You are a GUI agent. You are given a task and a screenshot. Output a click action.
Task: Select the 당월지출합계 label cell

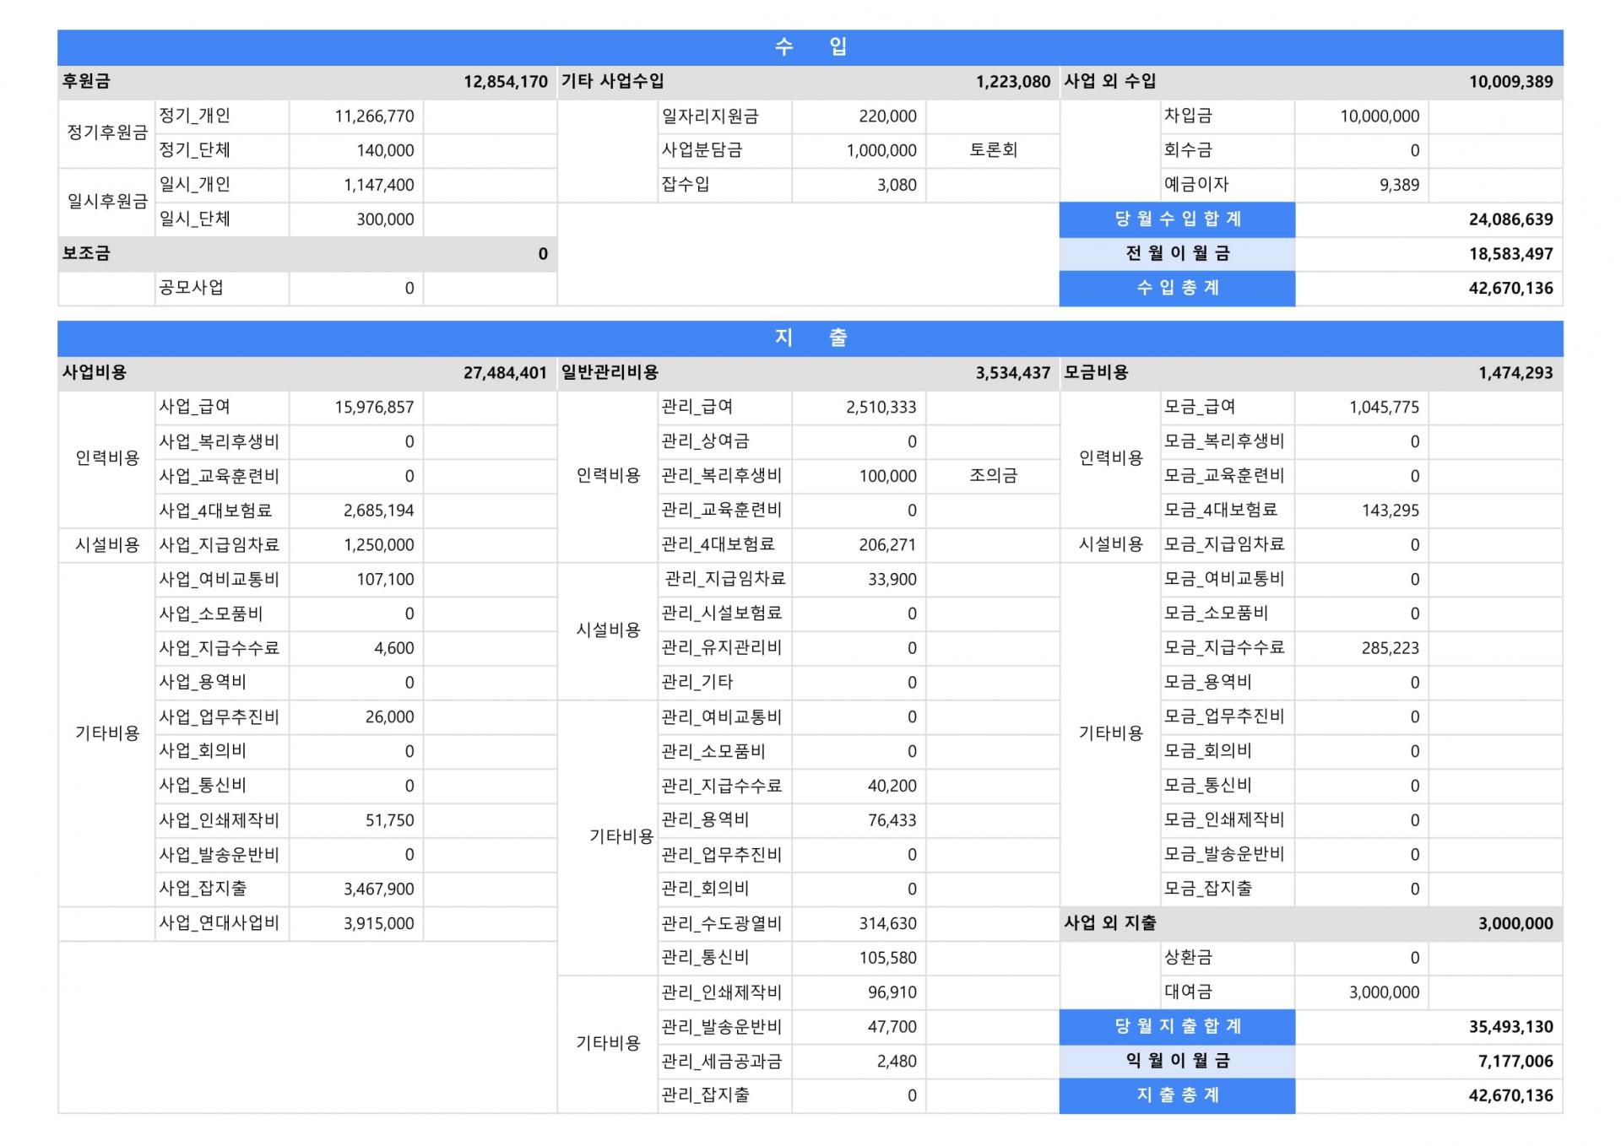pyautogui.click(x=1177, y=1027)
